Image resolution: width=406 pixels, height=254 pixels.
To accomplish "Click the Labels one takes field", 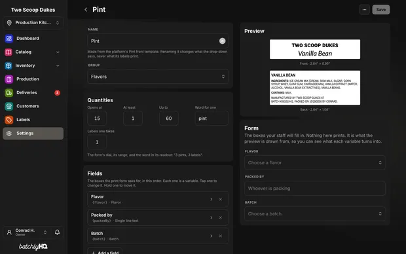I will click(x=97, y=142).
